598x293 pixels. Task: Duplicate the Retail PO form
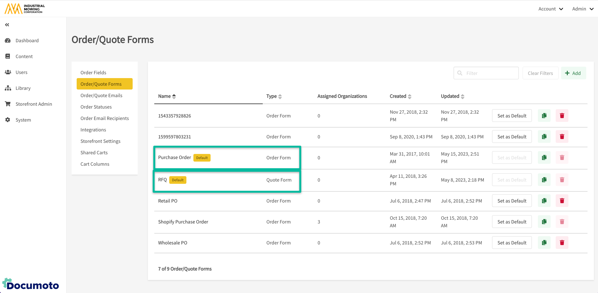pyautogui.click(x=544, y=201)
